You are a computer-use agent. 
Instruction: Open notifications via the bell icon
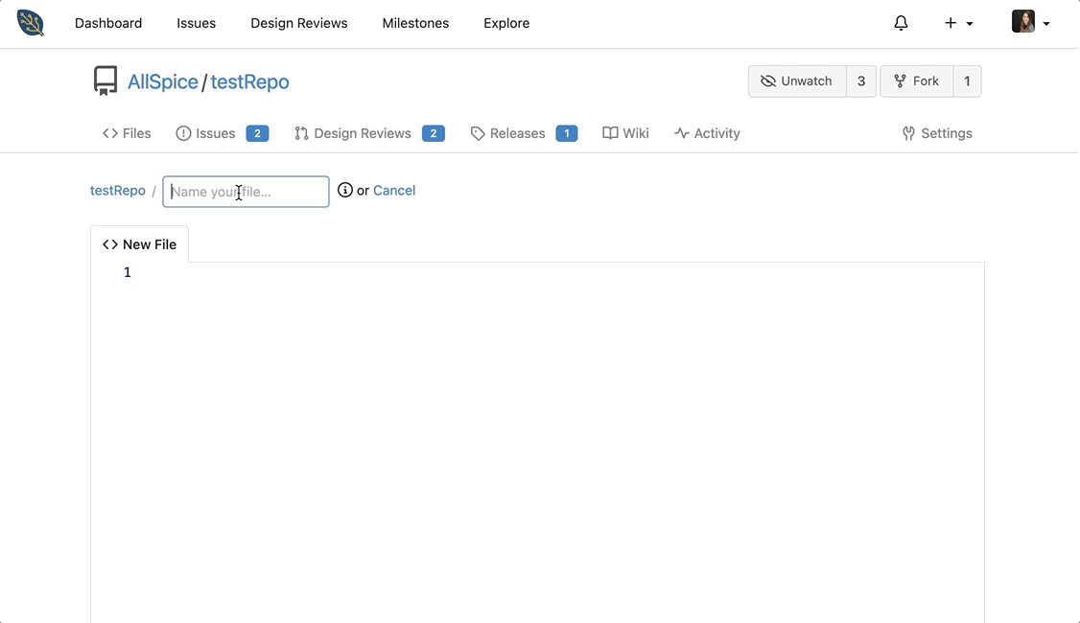901,22
